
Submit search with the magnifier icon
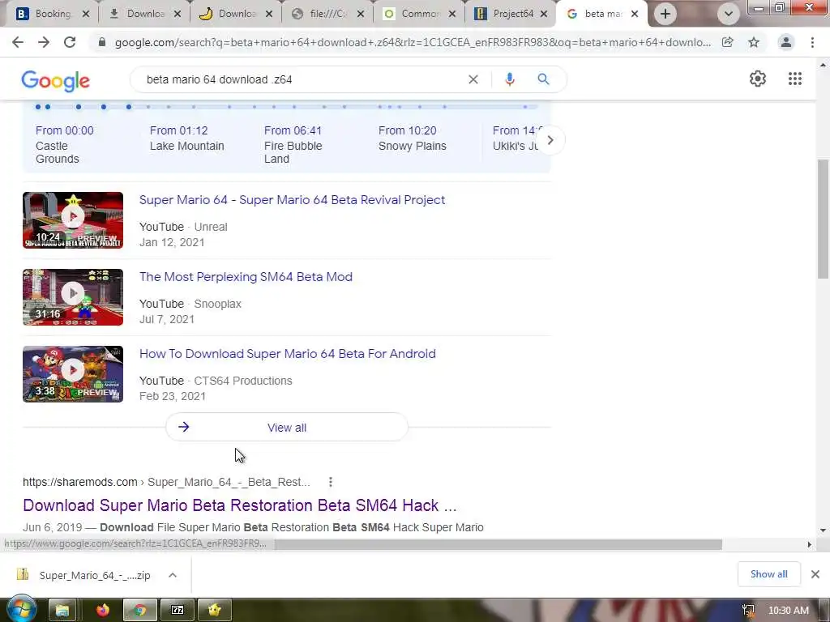point(543,79)
